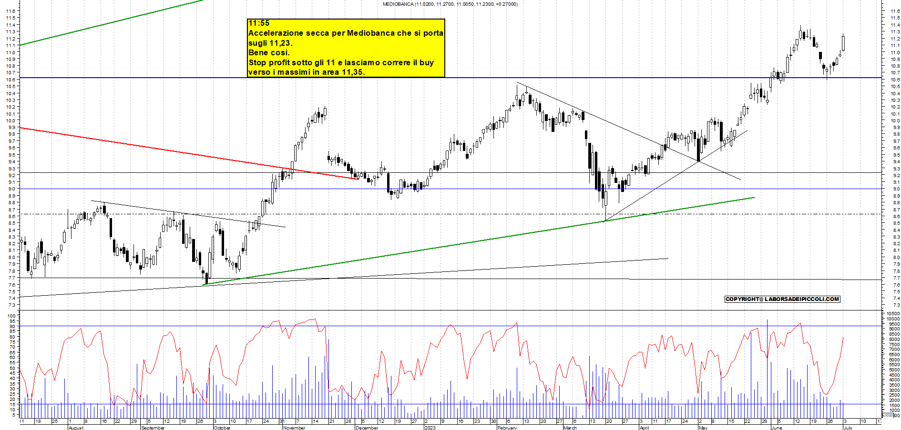This screenshot has width=901, height=430.
Task: Click the 'September' month label
Action: point(153,428)
